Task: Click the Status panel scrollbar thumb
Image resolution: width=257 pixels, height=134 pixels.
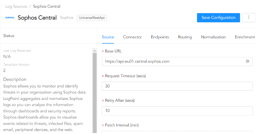Action: (x=94, y=93)
